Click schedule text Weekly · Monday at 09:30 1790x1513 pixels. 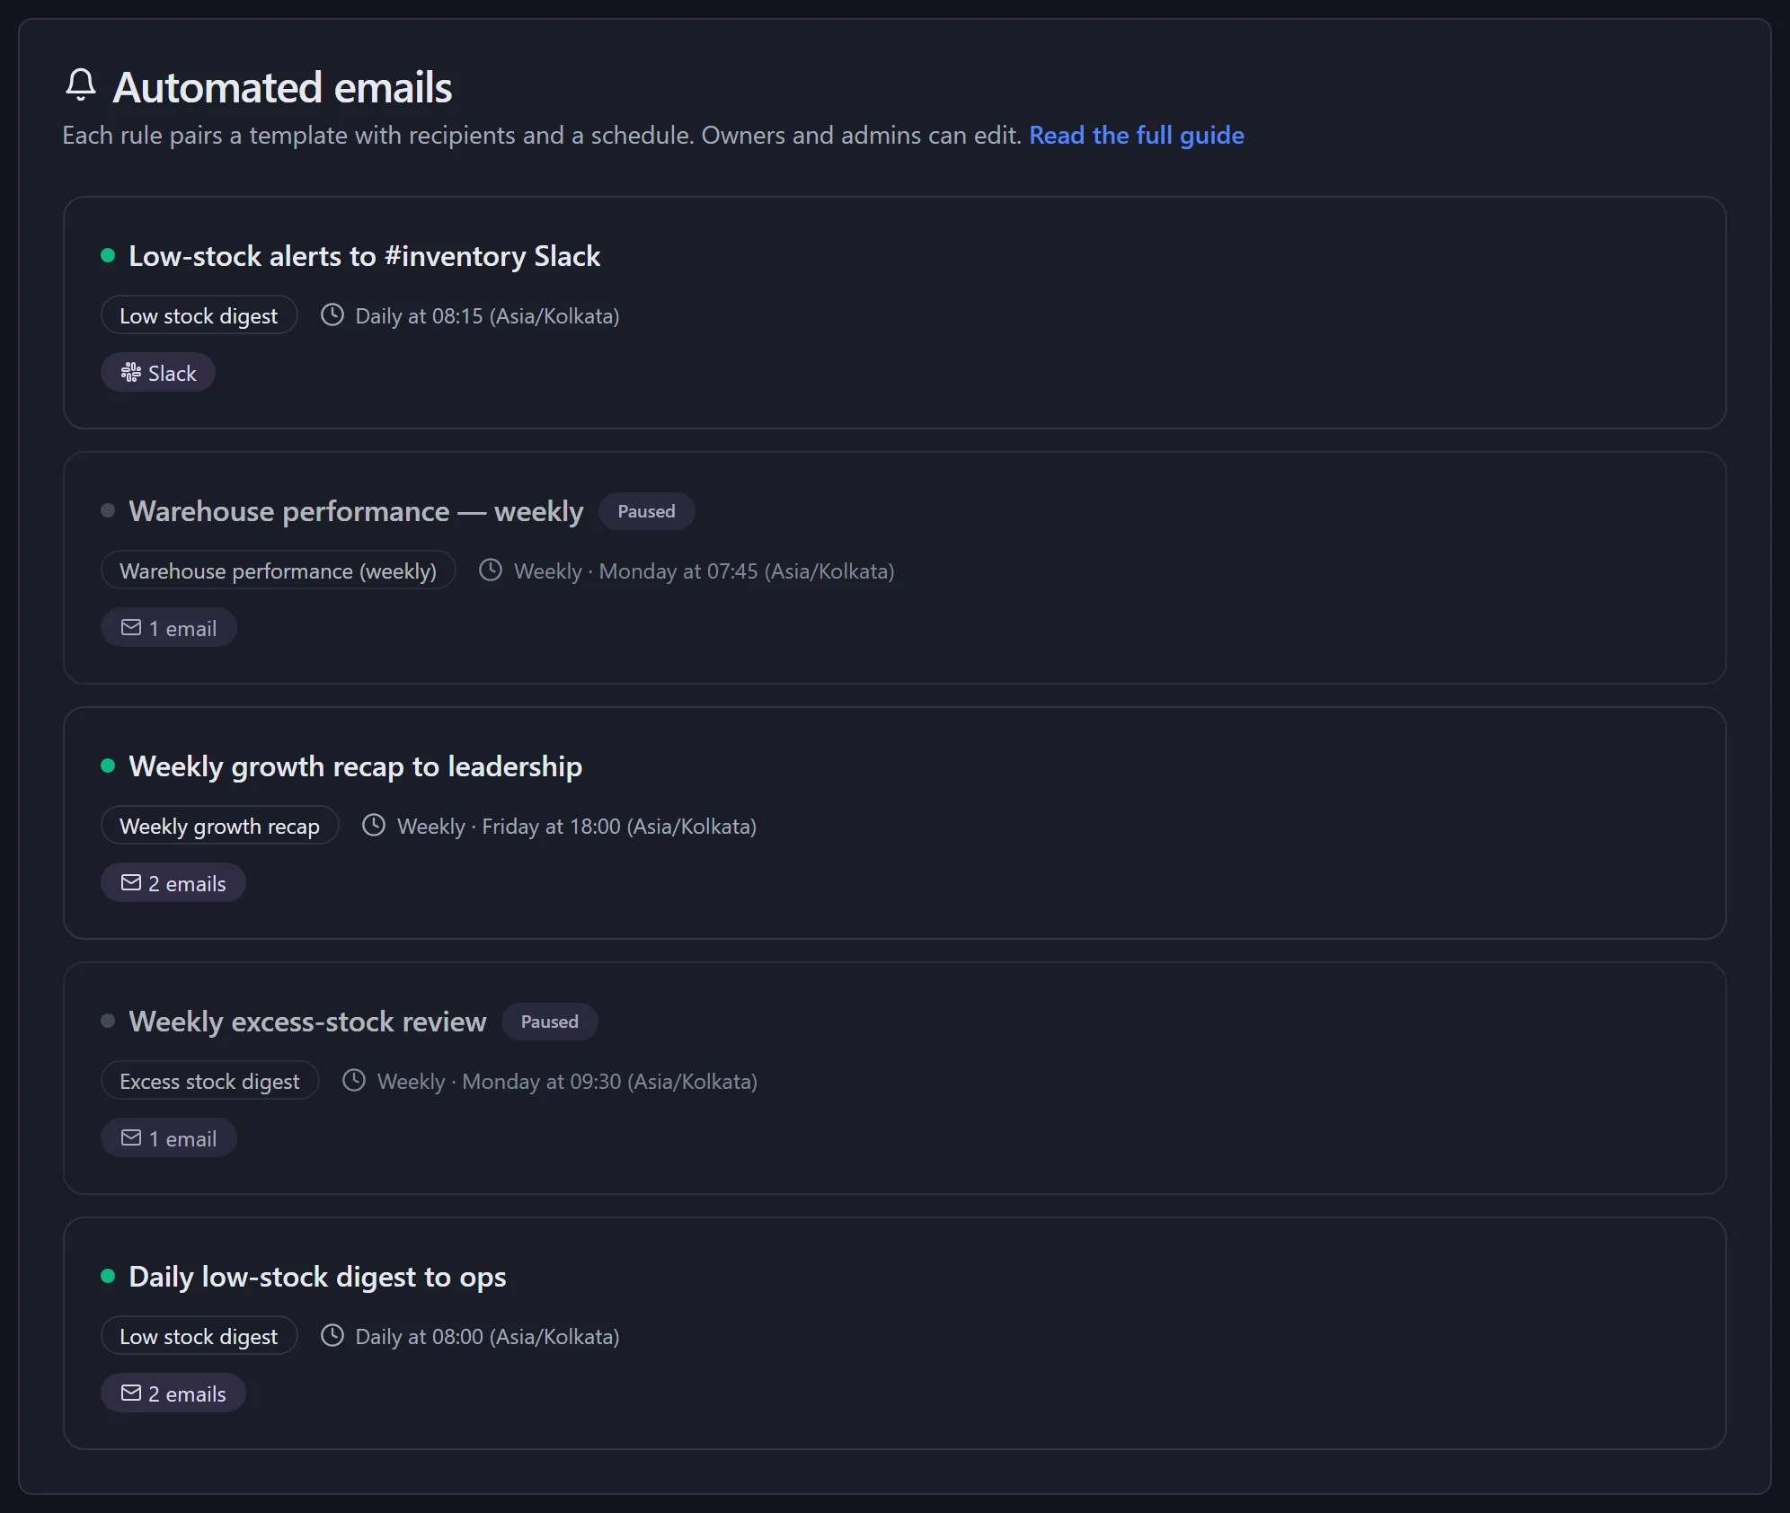pos(567,1082)
